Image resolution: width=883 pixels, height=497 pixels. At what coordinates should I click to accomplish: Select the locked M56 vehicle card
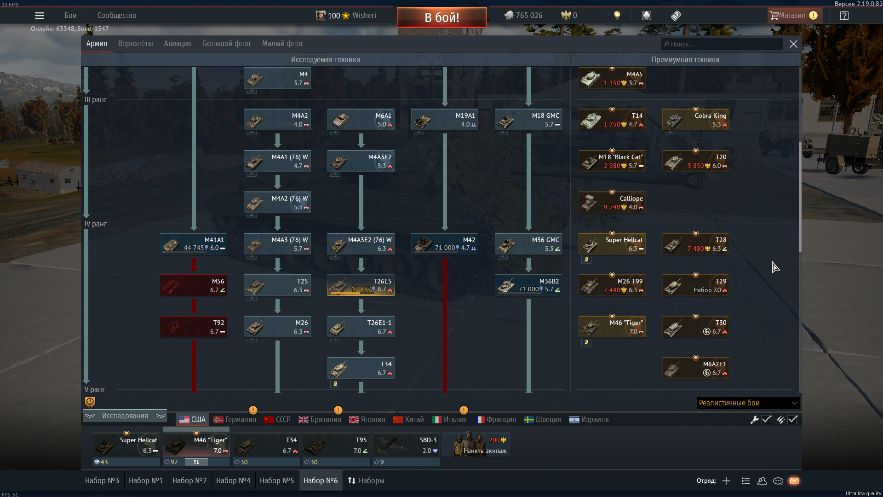coord(194,285)
